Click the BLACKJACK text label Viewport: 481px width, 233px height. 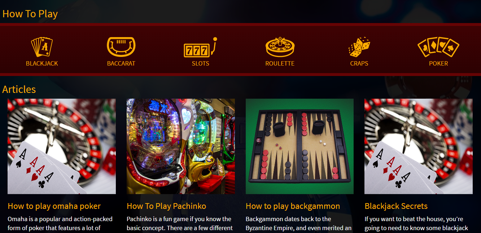[42, 63]
